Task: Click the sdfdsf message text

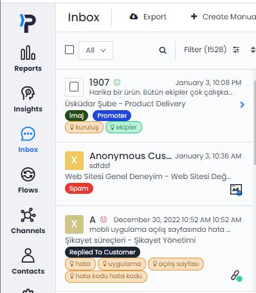Action: tap(100, 165)
